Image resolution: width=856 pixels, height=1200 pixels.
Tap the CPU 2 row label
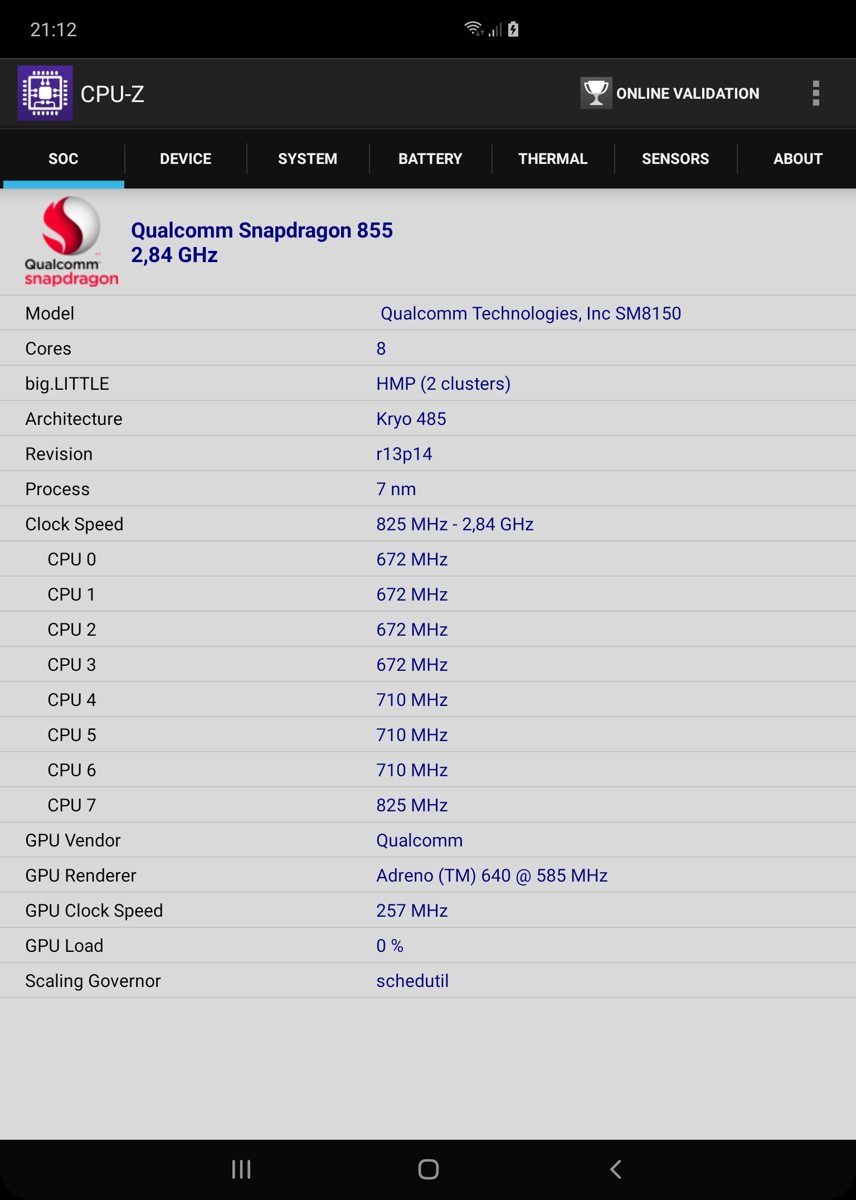pos(72,630)
